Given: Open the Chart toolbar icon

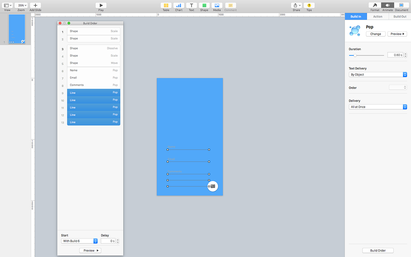Looking at the screenshot, I should [x=179, y=5].
